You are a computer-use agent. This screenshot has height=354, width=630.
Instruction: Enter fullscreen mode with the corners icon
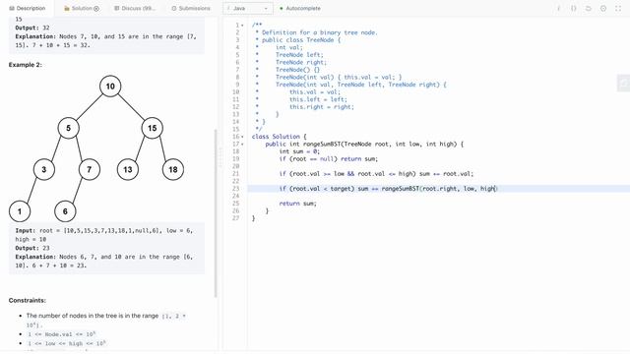coord(618,8)
